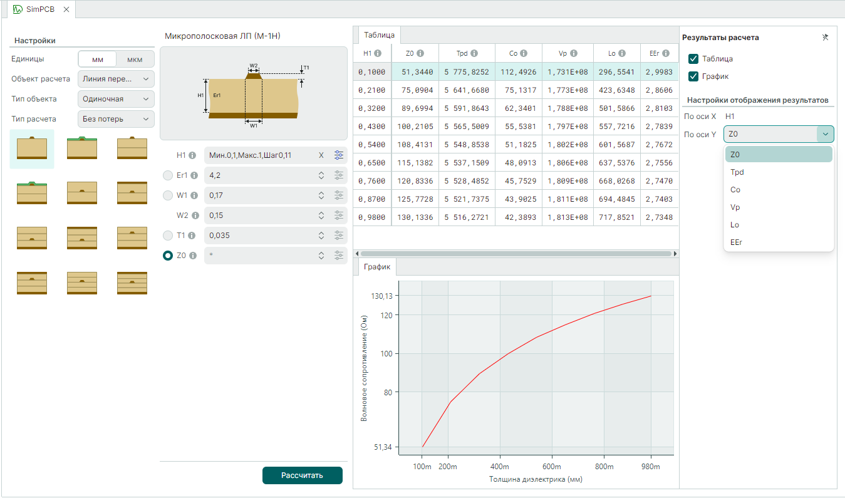Viewport: 845px width, 498px height.
Task: Open sweep settings icon for H1
Action: (x=339, y=155)
